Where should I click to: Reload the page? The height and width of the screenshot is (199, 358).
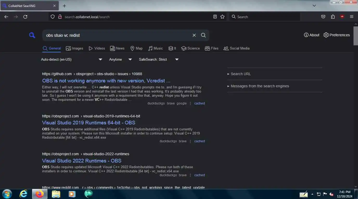(25, 17)
